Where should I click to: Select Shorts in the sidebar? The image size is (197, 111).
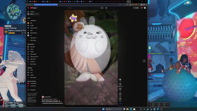(x=33, y=14)
